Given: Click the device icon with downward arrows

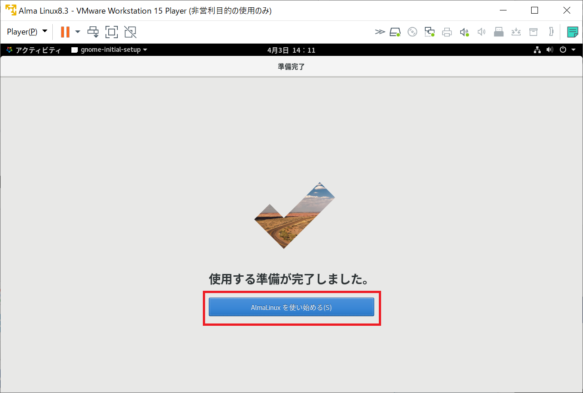Looking at the screenshot, I should (x=516, y=32).
